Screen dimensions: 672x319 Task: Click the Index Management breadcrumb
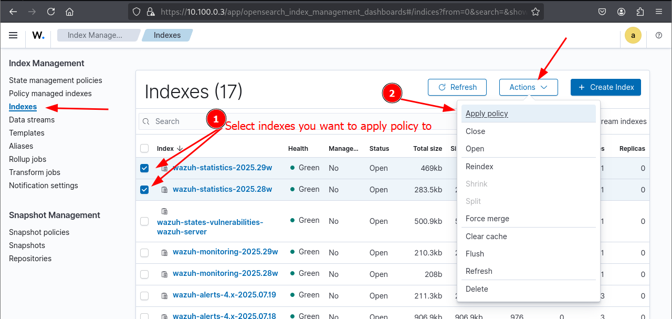coord(97,35)
